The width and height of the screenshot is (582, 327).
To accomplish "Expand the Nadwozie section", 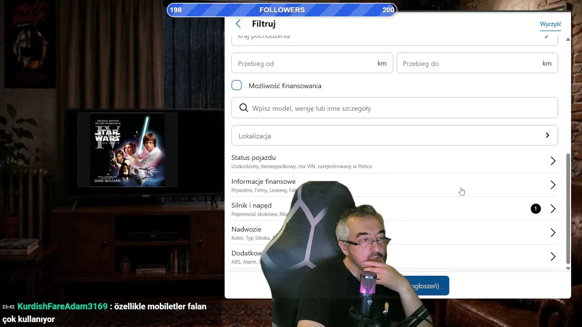I will (394, 233).
